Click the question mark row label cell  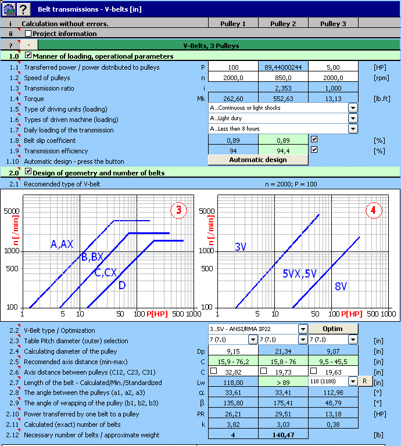click(10, 45)
